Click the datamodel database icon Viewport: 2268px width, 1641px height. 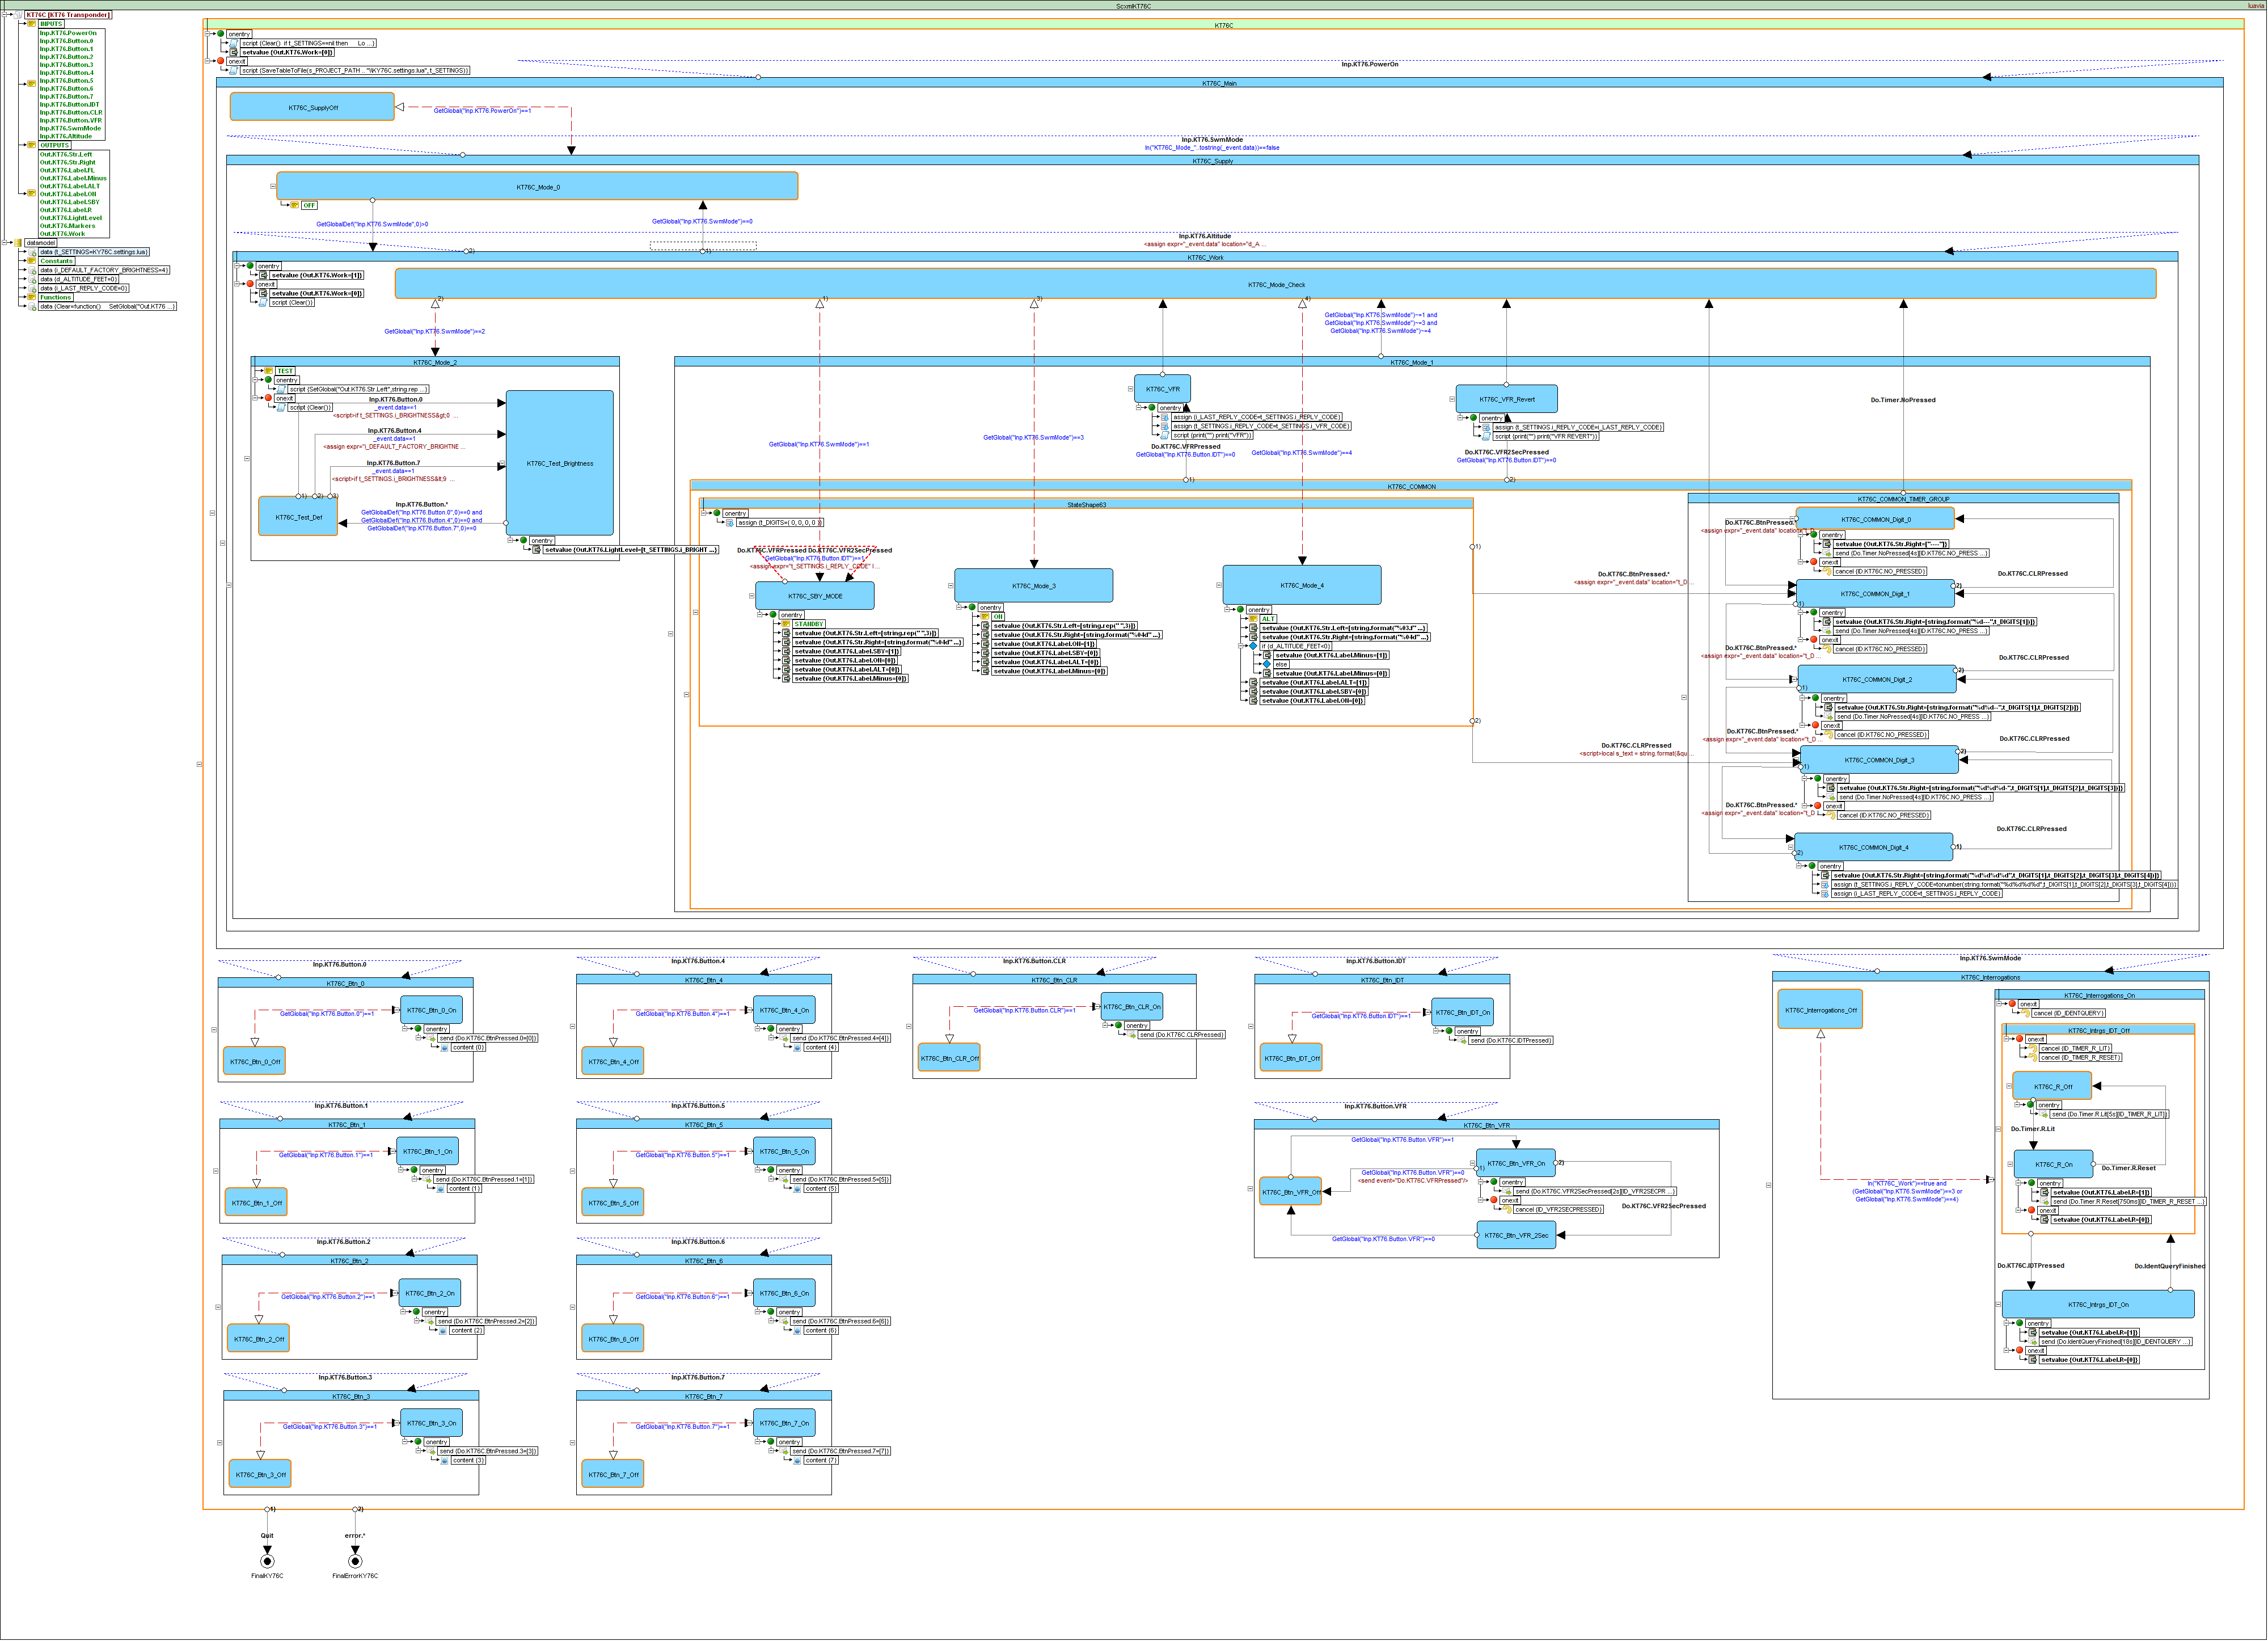17,243
